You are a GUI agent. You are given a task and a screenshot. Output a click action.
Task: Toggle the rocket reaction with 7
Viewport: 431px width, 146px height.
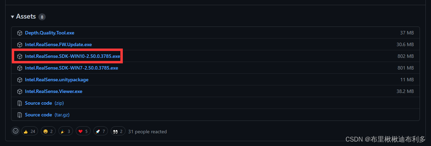pos(100,132)
